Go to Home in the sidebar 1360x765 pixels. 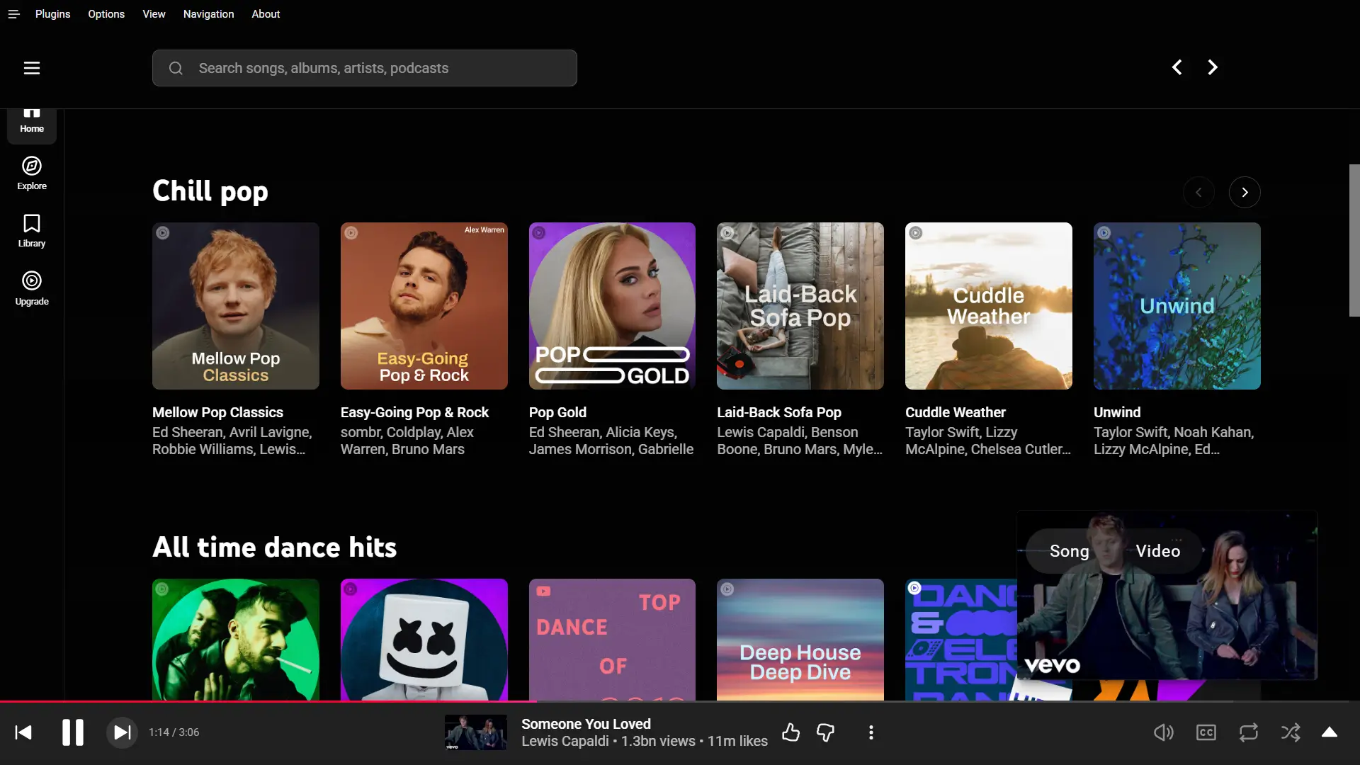tap(32, 125)
